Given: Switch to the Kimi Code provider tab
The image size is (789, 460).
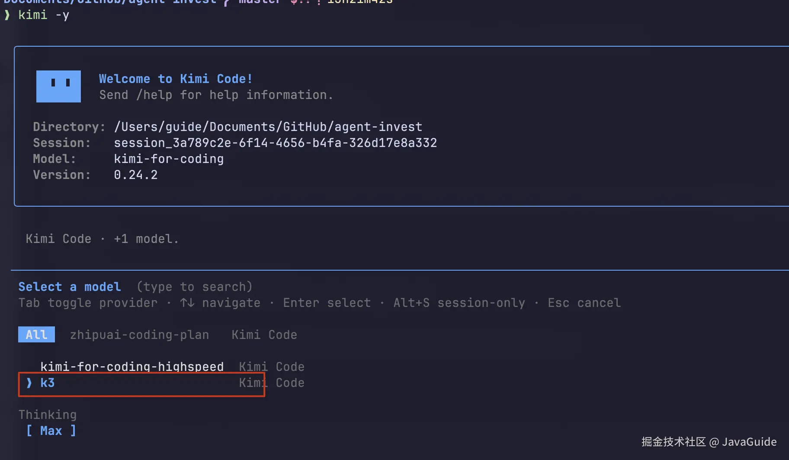Looking at the screenshot, I should click(264, 335).
